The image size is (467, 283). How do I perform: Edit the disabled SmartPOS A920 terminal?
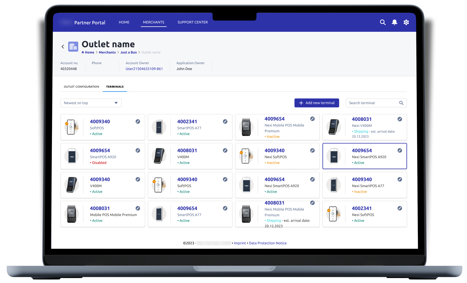coord(138,151)
